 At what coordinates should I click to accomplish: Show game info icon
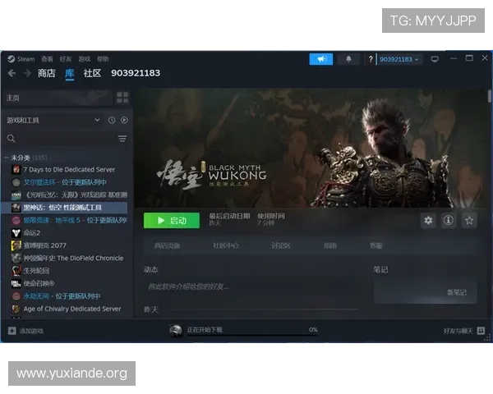tap(449, 220)
